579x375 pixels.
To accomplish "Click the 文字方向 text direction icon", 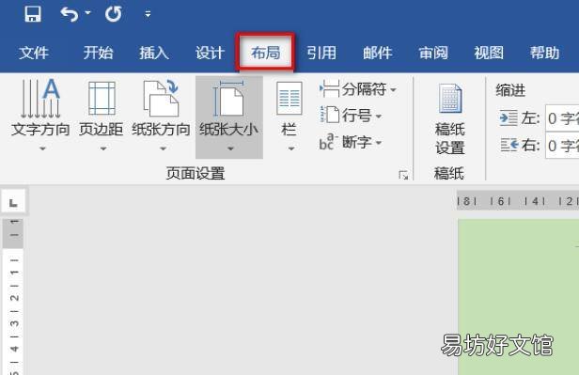I will click(x=40, y=98).
